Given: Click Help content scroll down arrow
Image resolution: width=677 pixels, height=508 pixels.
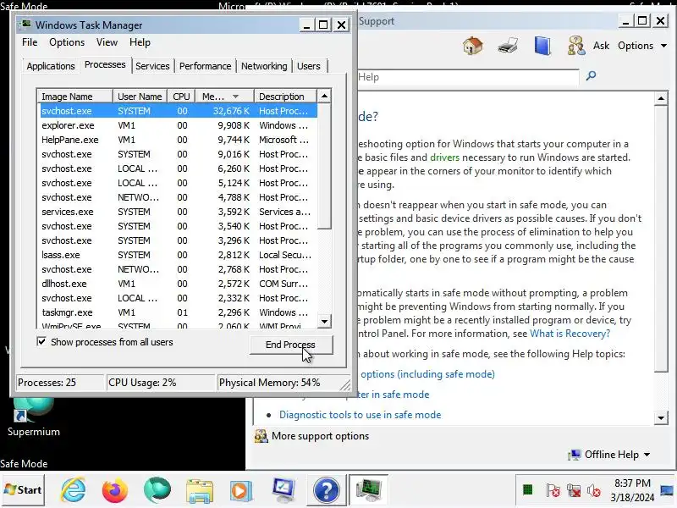Looking at the screenshot, I should [x=661, y=417].
